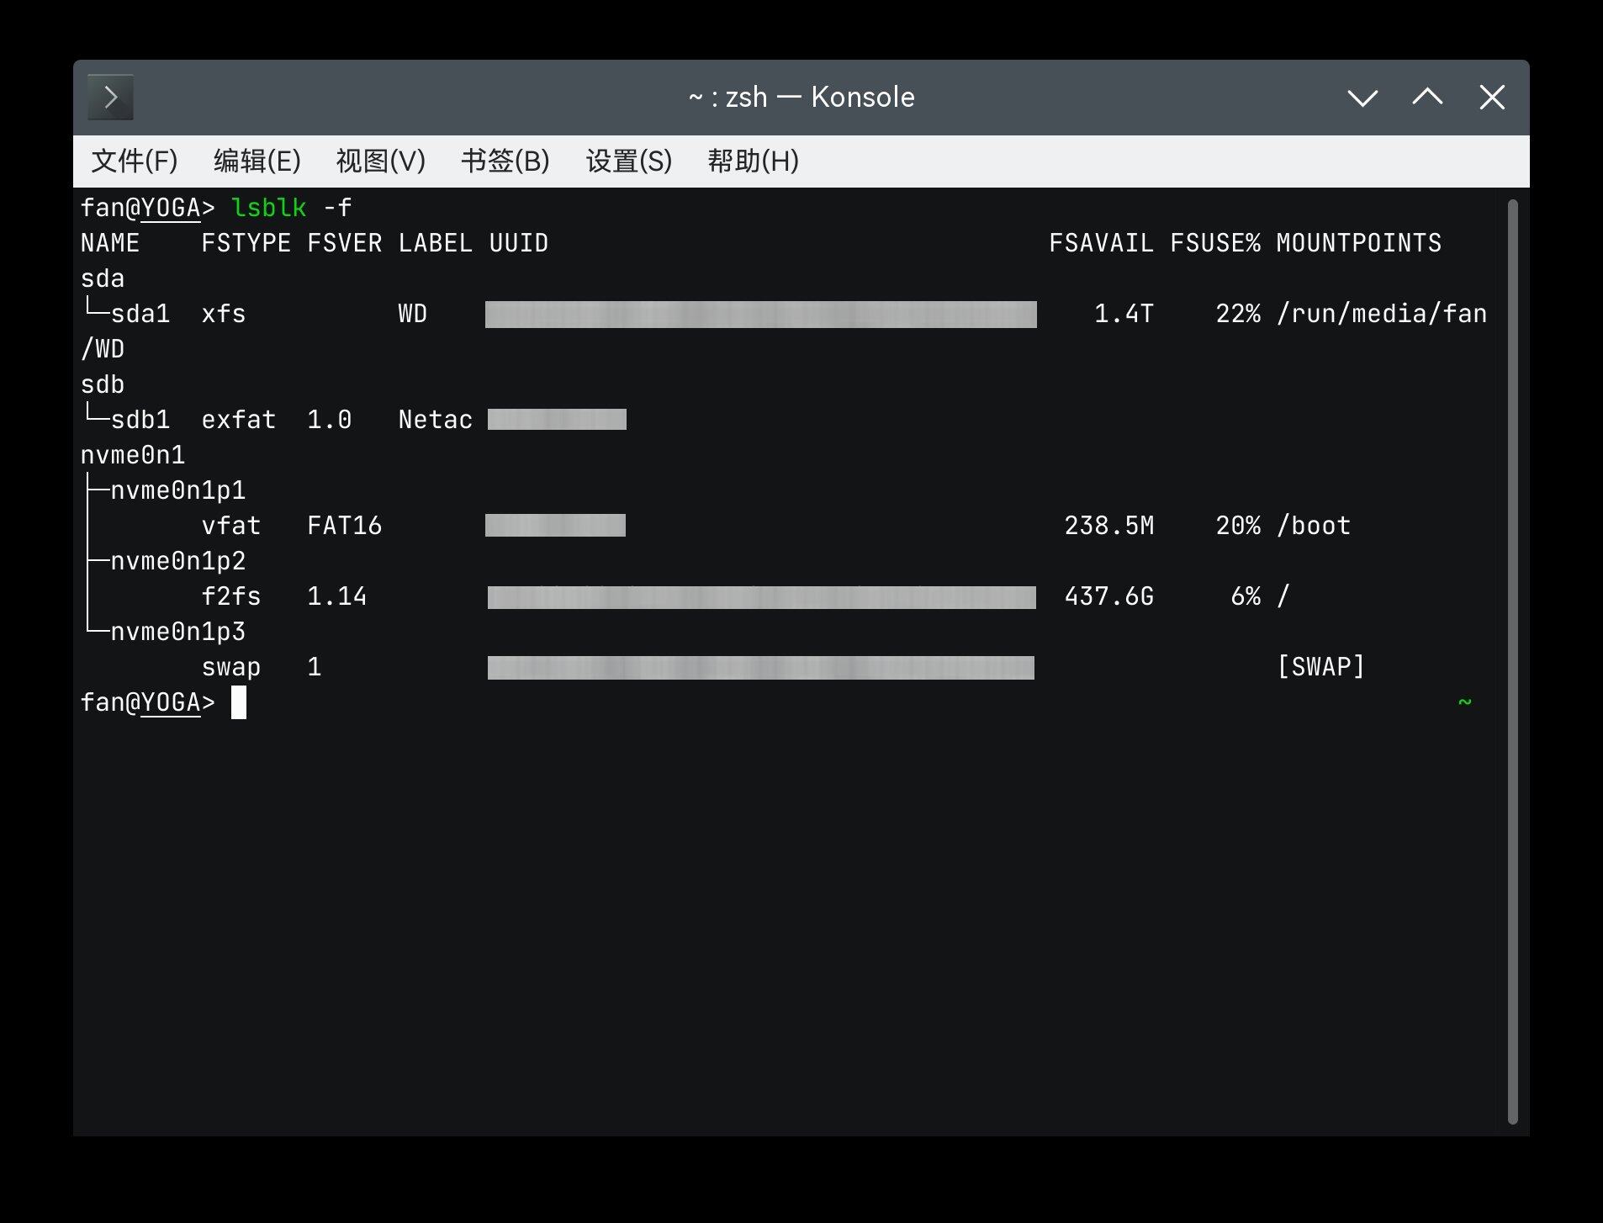Click the 'exfat' filesystem type

pyautogui.click(x=239, y=420)
